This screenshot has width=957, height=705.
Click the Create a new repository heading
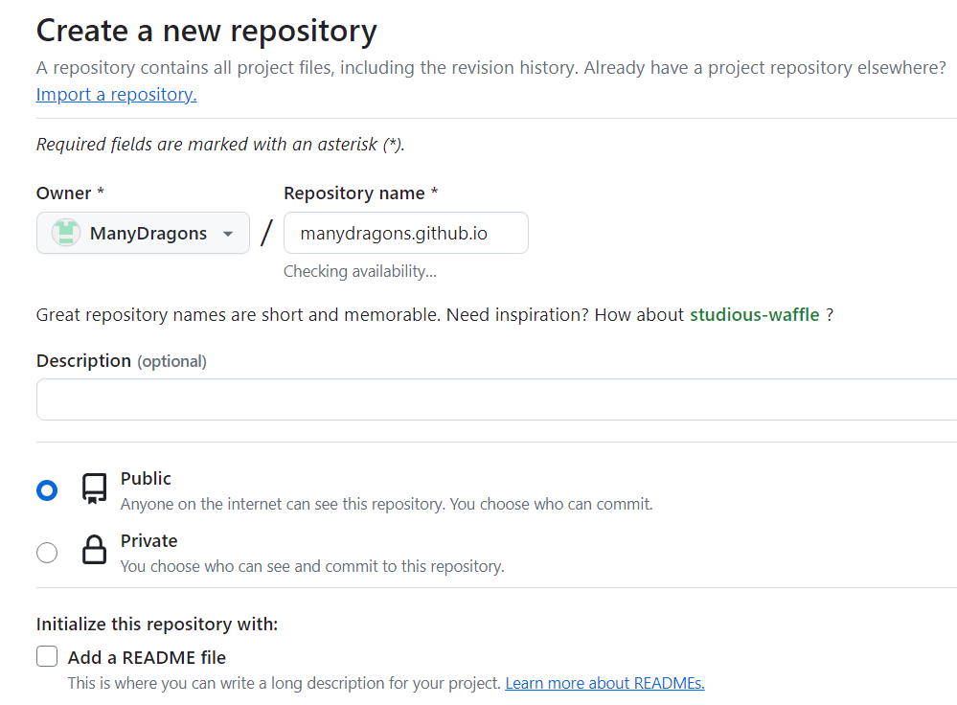click(206, 31)
